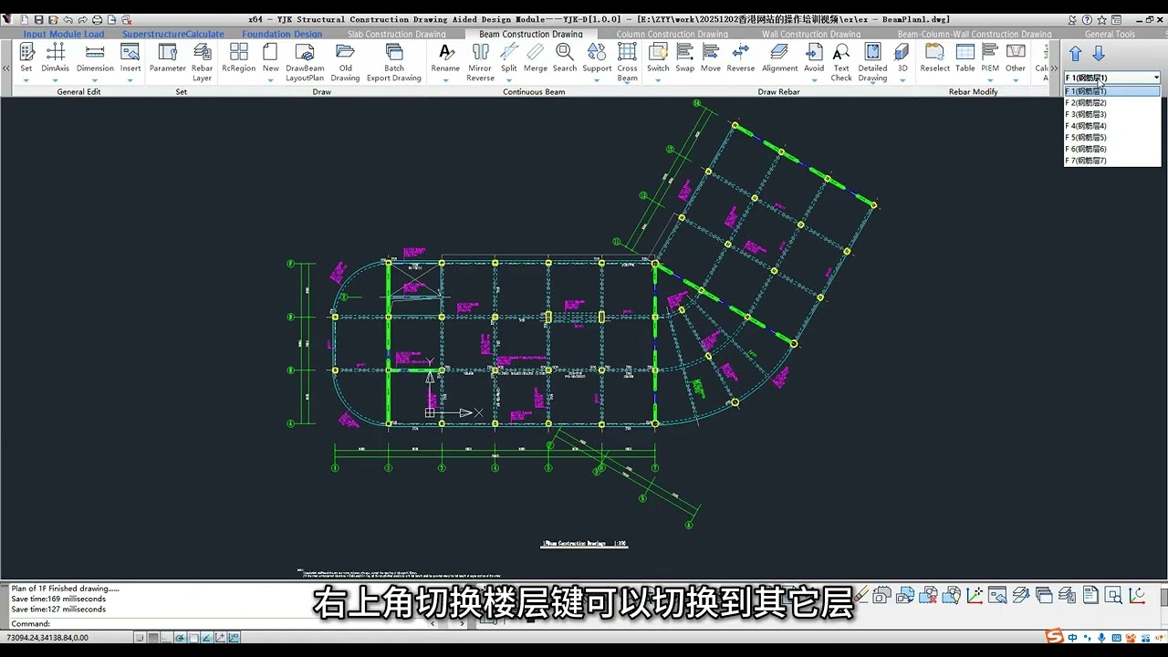The height and width of the screenshot is (657, 1168).
Task: Click Batch Export Drawing
Action: pos(394,62)
